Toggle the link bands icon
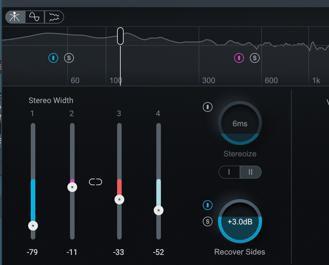 point(95,182)
